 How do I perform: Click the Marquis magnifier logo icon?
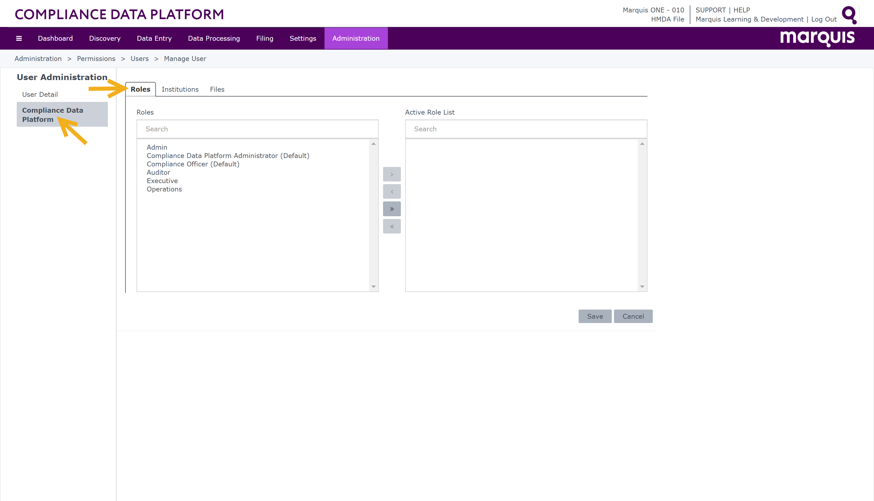coord(849,15)
